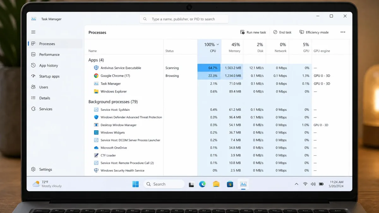The image size is (379, 213).
Task: Open the Windows Start menu
Action: coord(135,184)
